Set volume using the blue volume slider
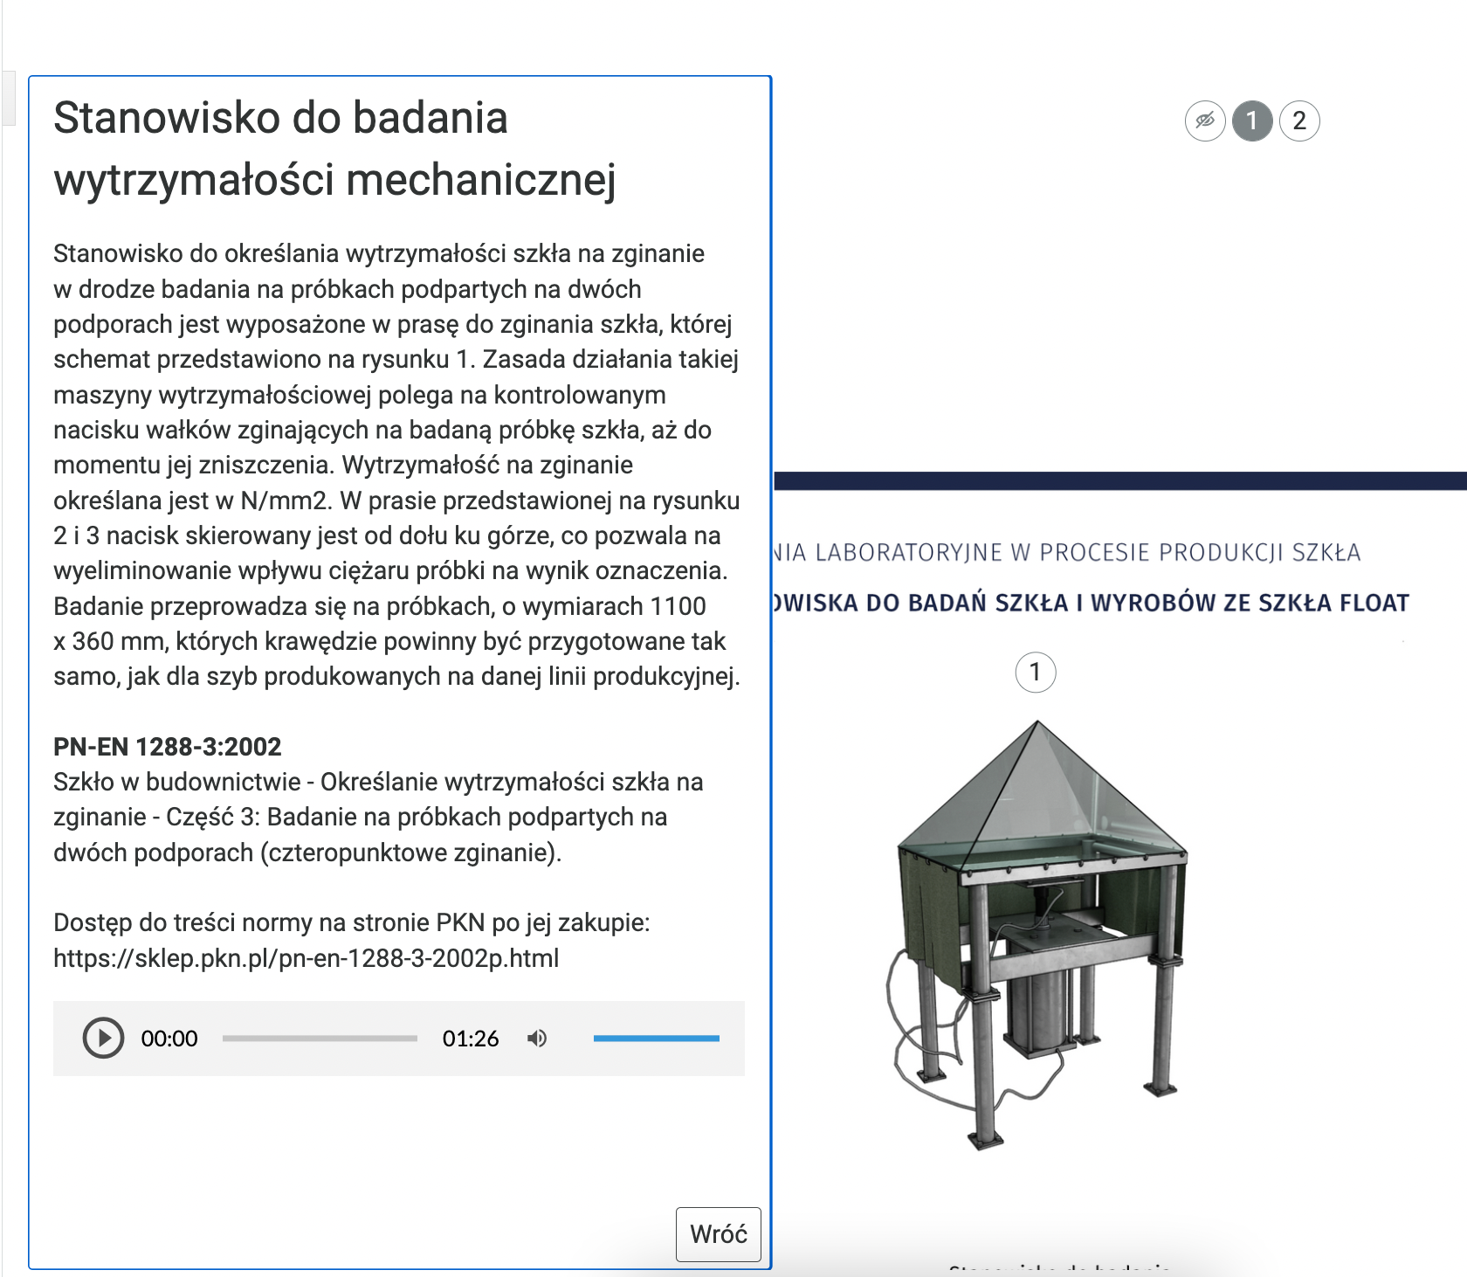 click(658, 1039)
